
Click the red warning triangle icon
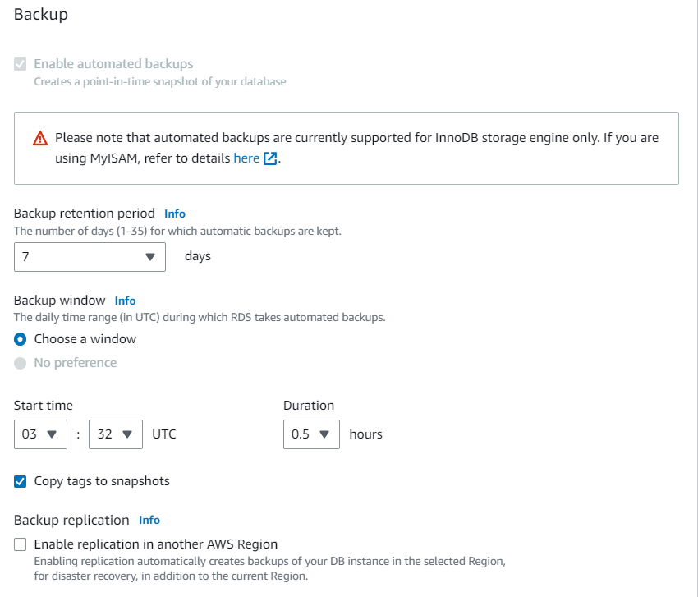click(x=40, y=139)
